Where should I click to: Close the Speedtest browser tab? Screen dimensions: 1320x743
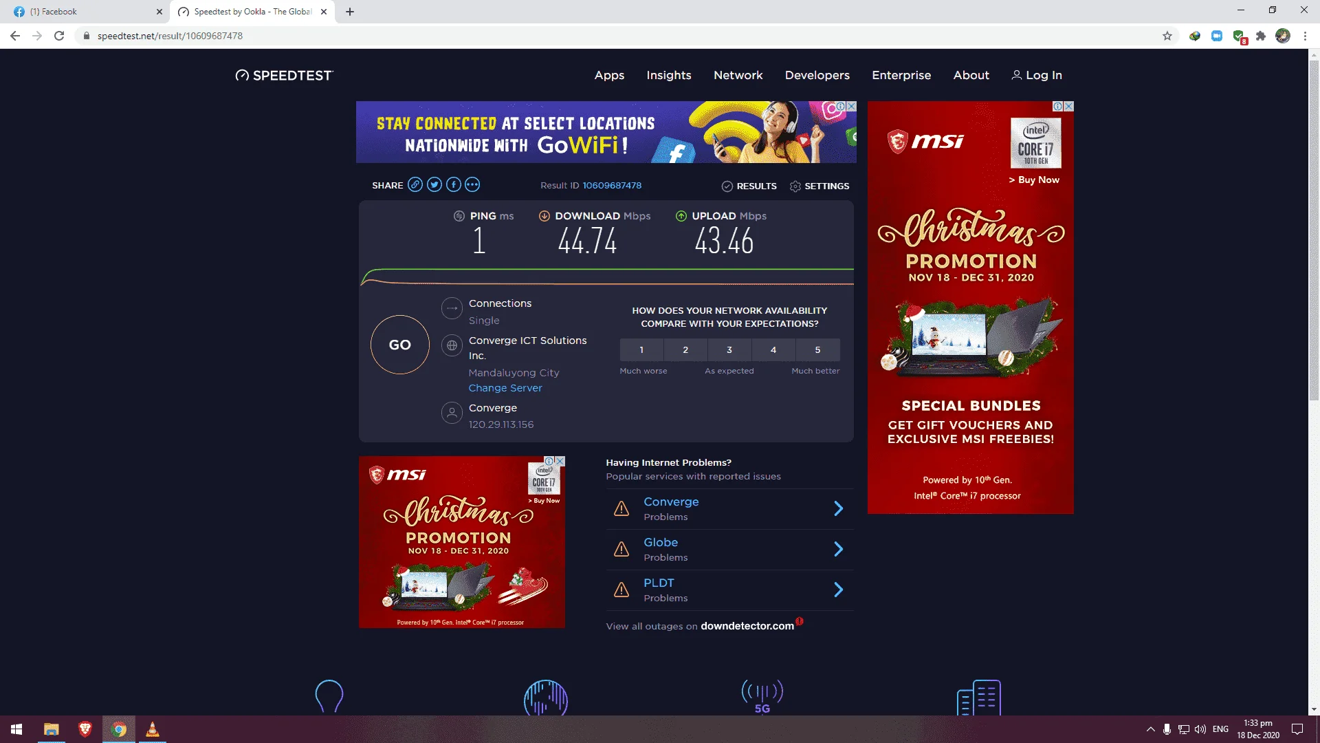click(324, 12)
